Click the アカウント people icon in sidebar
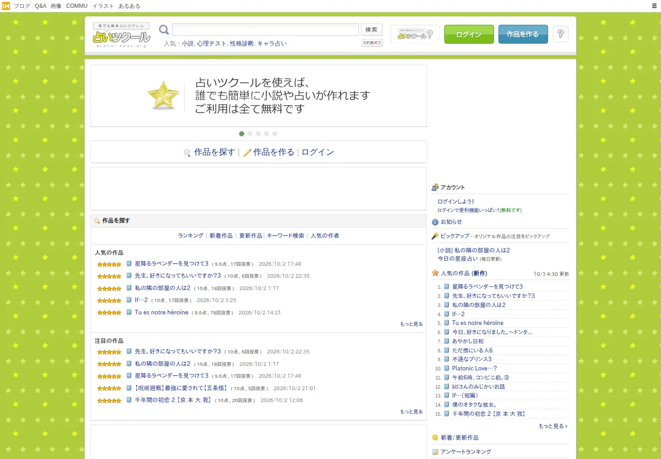 pyautogui.click(x=435, y=187)
